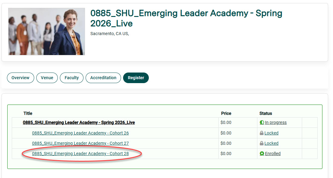
Task: Open the Spring 2026_Live parent course link
Action: point(80,122)
